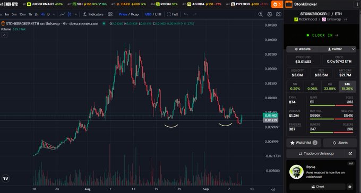This screenshot has width=361, height=193.
Task: Open SIH token from trending ticker
Action: (87, 4)
